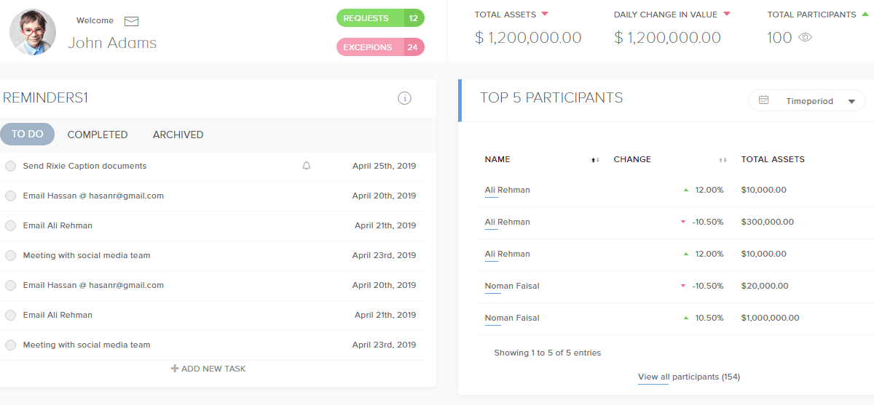This screenshot has height=405, width=874.
Task: Click the TOTAL PARTICIPANTS label
Action: [812, 15]
